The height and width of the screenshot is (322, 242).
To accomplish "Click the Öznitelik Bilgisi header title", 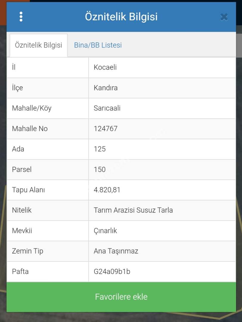I will tap(121, 17).
